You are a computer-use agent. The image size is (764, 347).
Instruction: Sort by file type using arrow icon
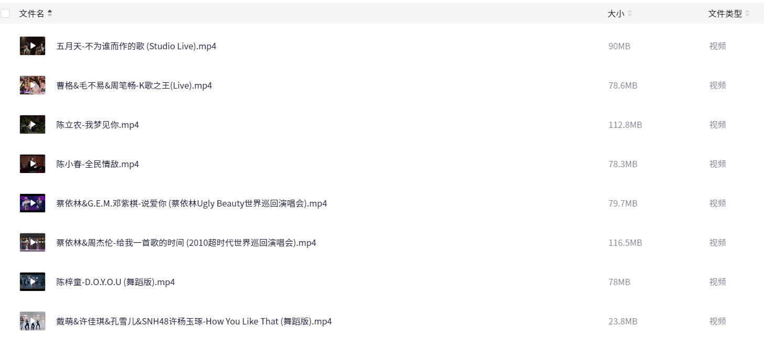pos(747,14)
